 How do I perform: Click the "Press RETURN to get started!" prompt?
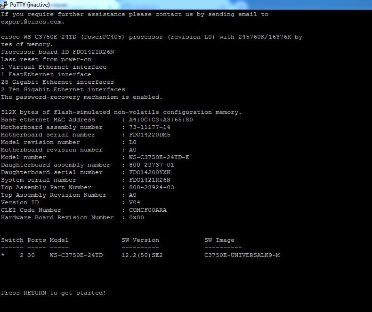[53, 293]
